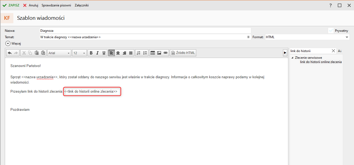
Task: Switch to Źródło HTML source view
Action: 183,53
